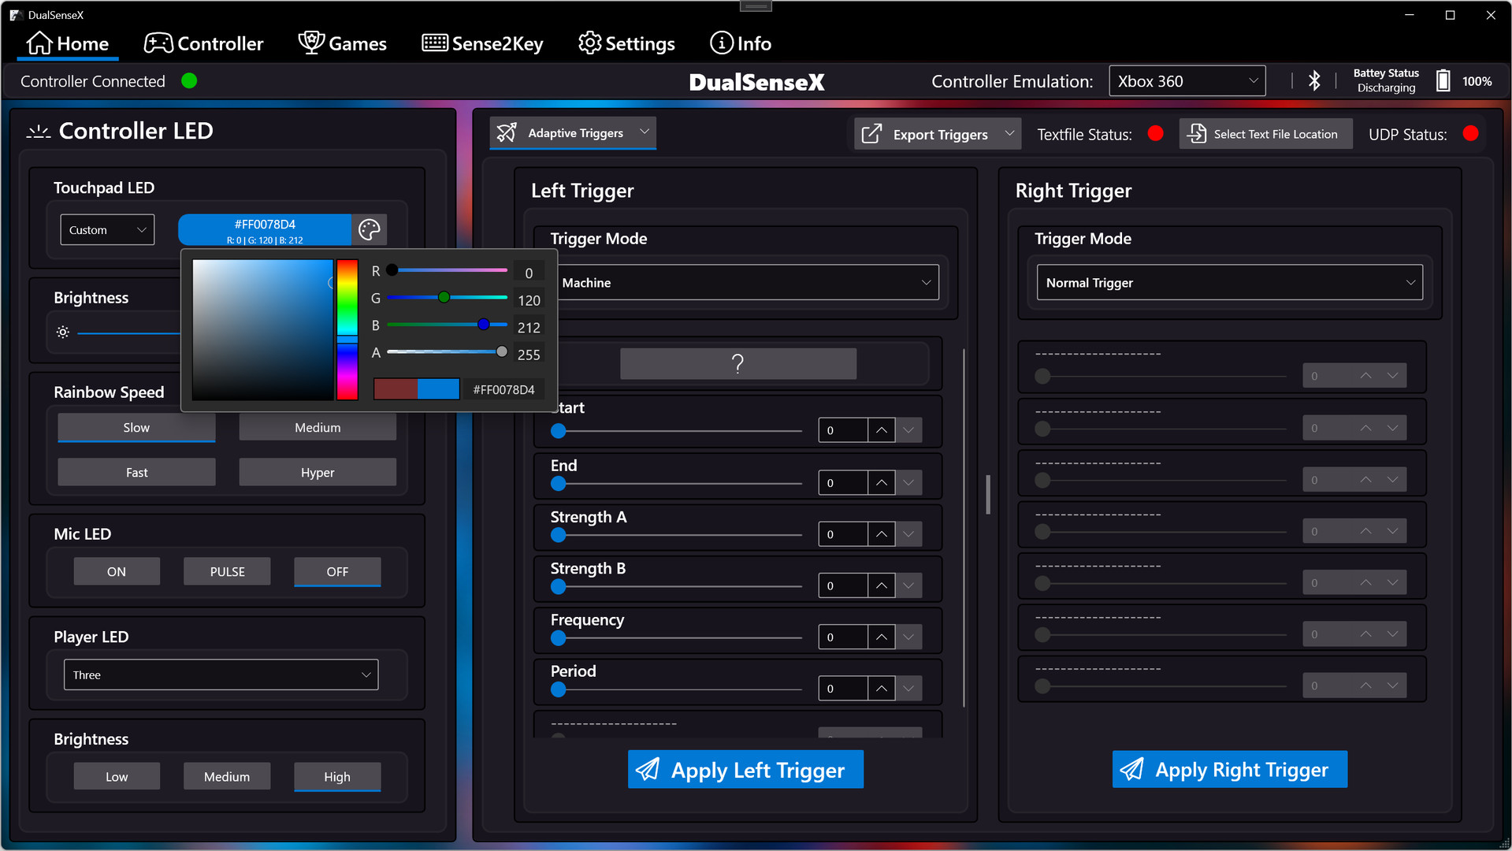Viewport: 1512px width, 851px height.
Task: Increment the Frequency value with up arrow
Action: point(881,637)
